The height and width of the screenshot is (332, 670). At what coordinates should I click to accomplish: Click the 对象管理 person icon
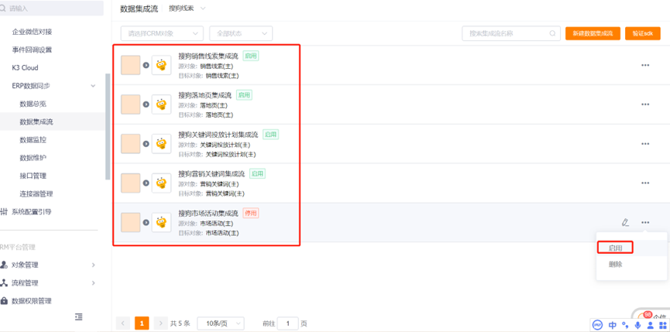5,265
